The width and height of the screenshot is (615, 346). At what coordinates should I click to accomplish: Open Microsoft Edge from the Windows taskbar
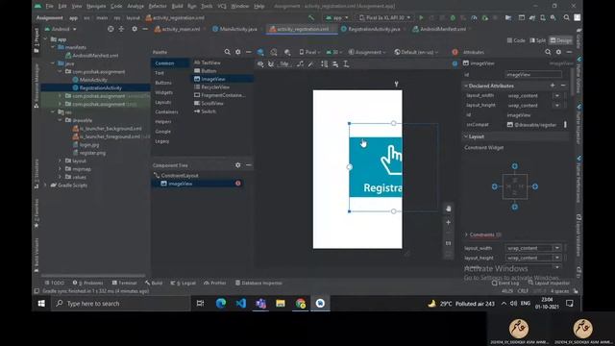click(x=221, y=304)
